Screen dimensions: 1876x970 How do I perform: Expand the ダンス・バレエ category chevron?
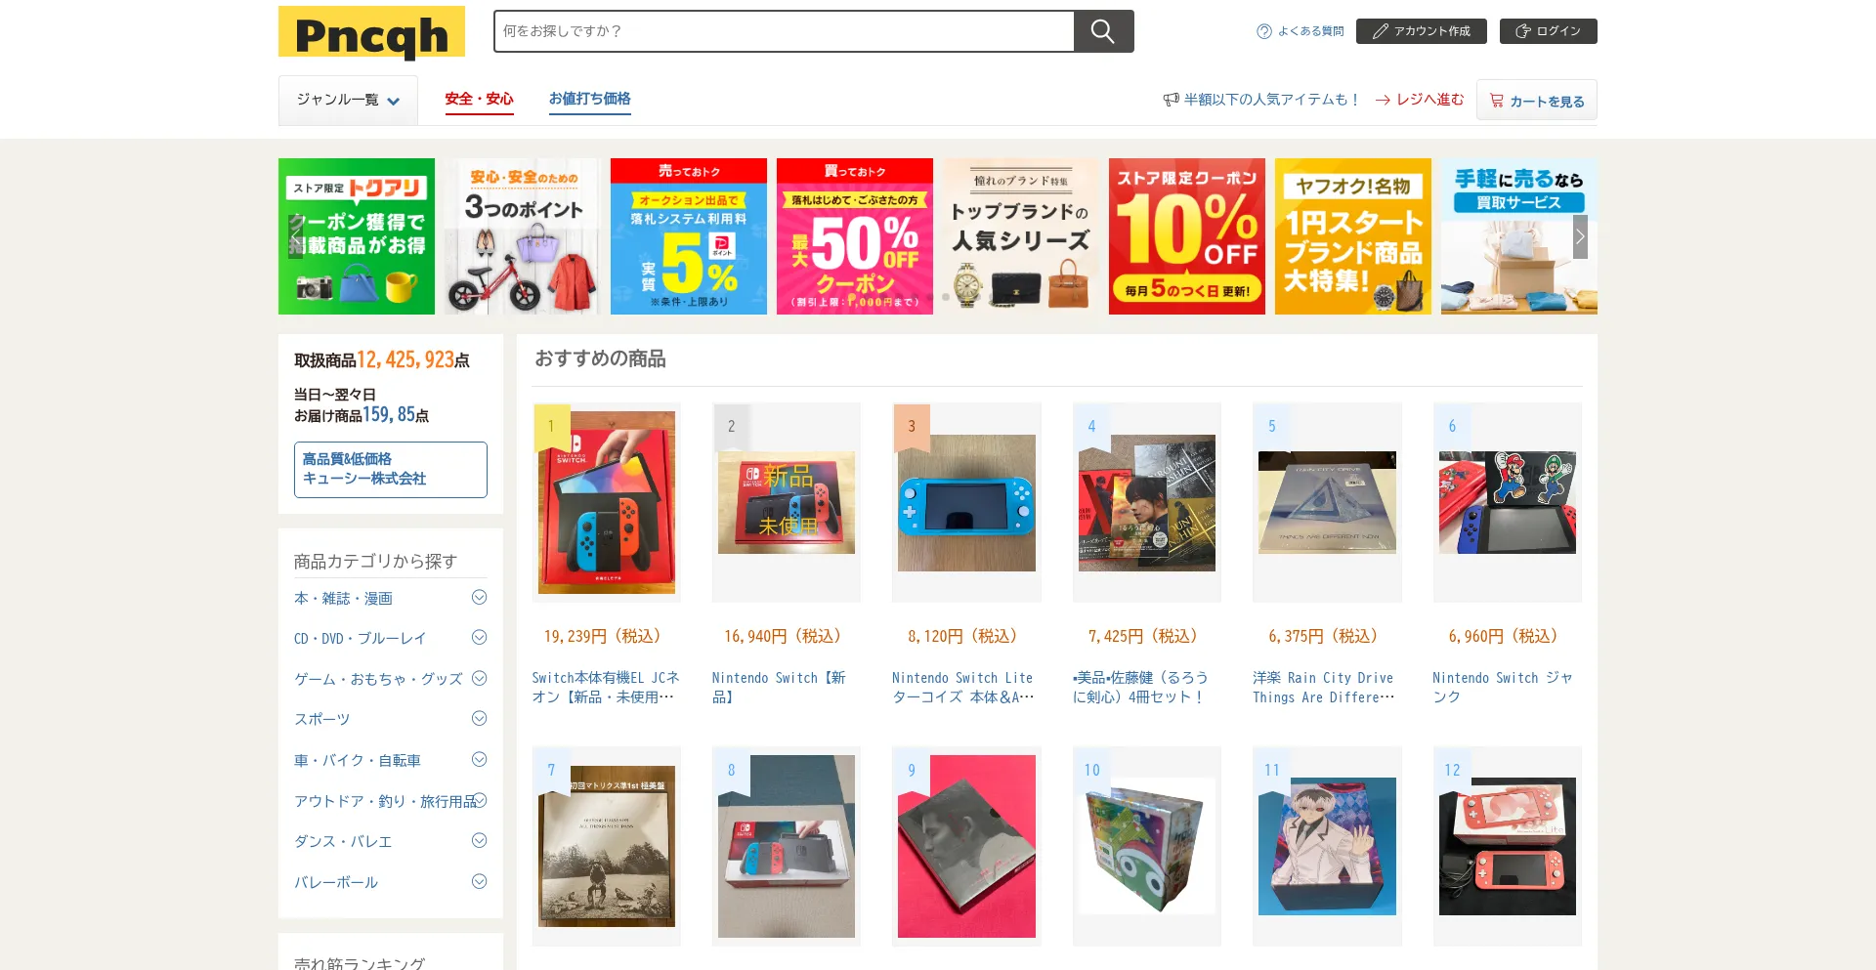(x=479, y=840)
